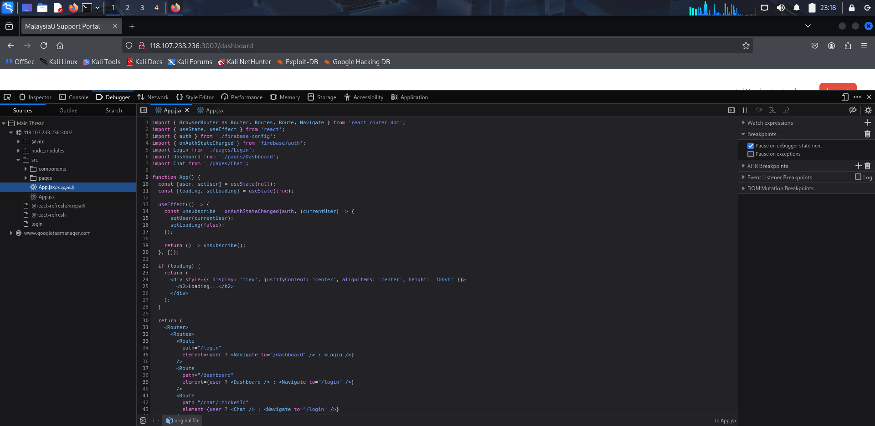Viewport: 875px width, 426px height.
Task: Expand the components folder in src
Action: [26, 169]
